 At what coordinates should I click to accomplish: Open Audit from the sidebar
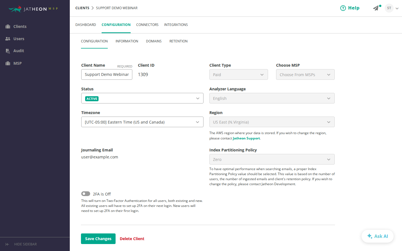tap(15, 51)
